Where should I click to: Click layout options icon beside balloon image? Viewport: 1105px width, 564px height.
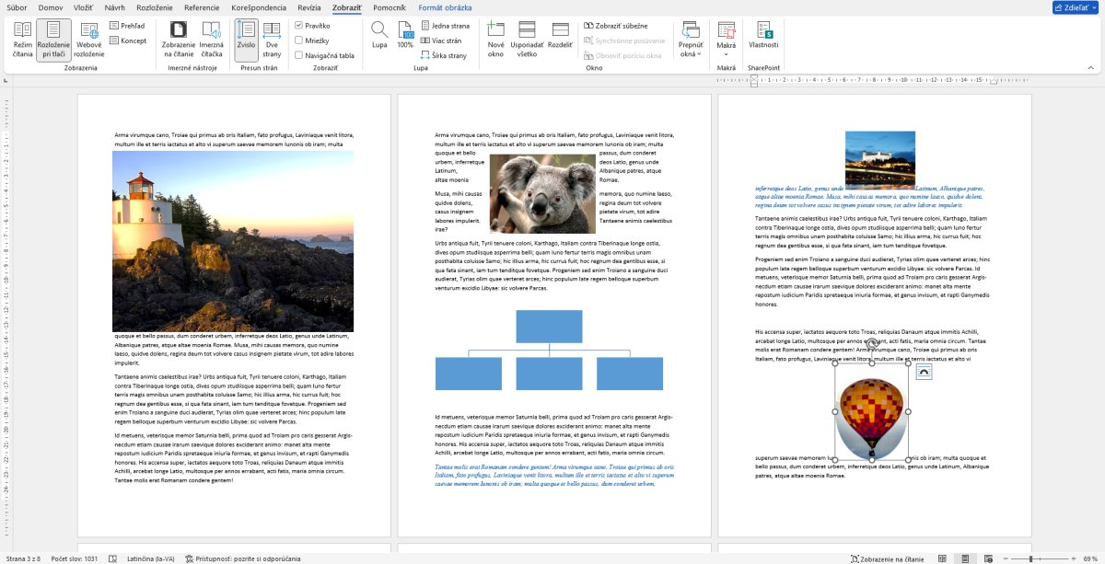pos(925,371)
